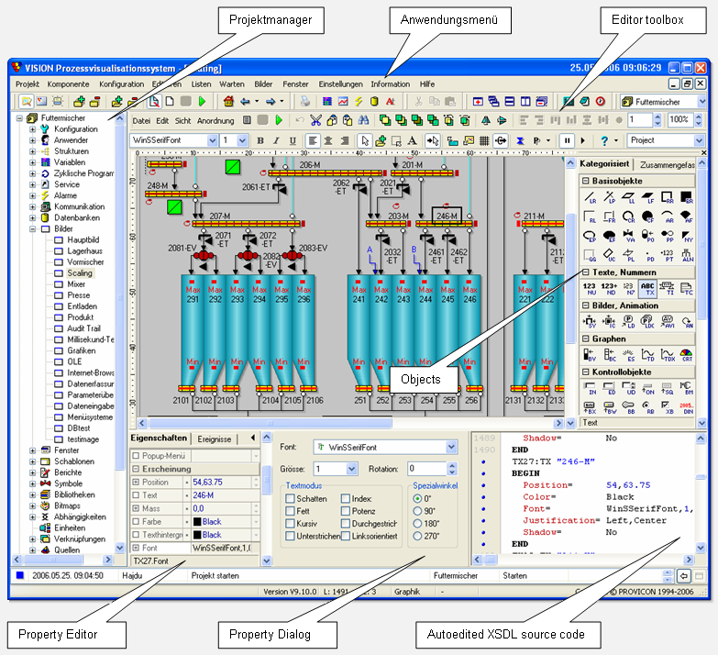
Task: Open the Komponente menu
Action: click(68, 83)
